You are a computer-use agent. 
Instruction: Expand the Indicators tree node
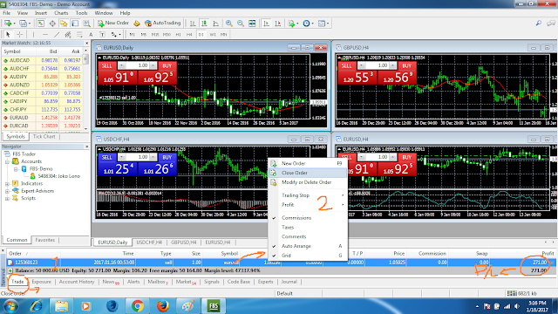pos(7,184)
